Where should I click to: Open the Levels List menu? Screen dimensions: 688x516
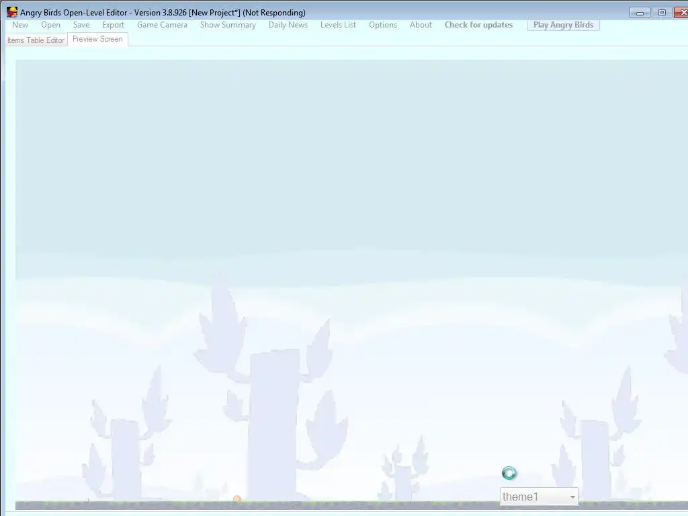339,25
